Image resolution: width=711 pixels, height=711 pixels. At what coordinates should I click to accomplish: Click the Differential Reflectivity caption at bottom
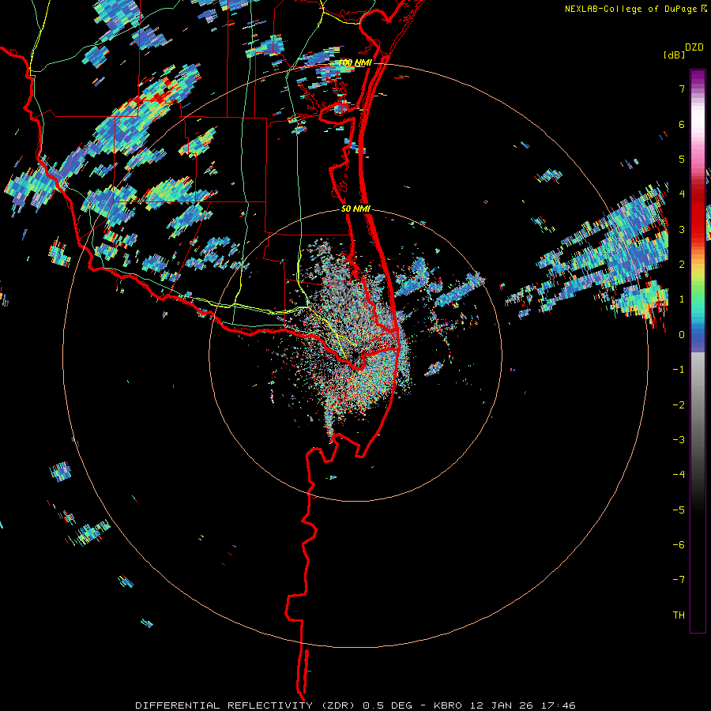[x=355, y=705]
